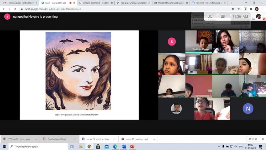Open the Windows Start menu
The width and height of the screenshot is (266, 150).
point(4,146)
